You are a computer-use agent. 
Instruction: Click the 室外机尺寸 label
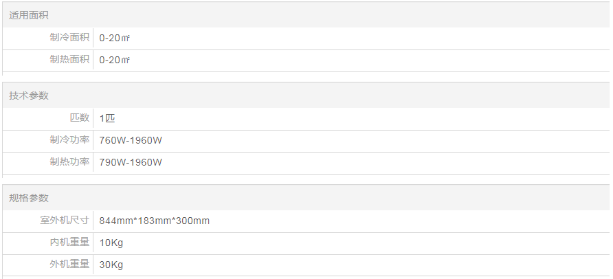[x=65, y=221]
